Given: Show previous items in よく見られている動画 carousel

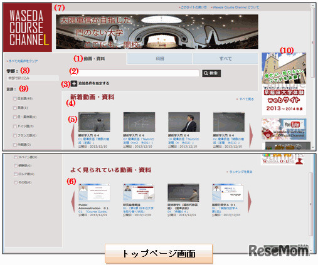Looking at the screenshot, I should click(x=73, y=202).
